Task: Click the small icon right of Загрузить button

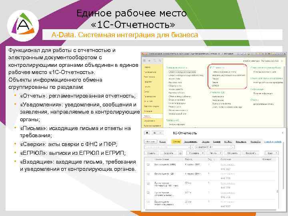Action: click(x=180, y=153)
